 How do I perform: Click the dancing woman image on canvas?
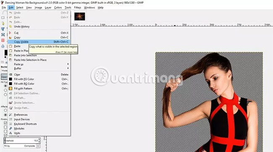point(209,102)
